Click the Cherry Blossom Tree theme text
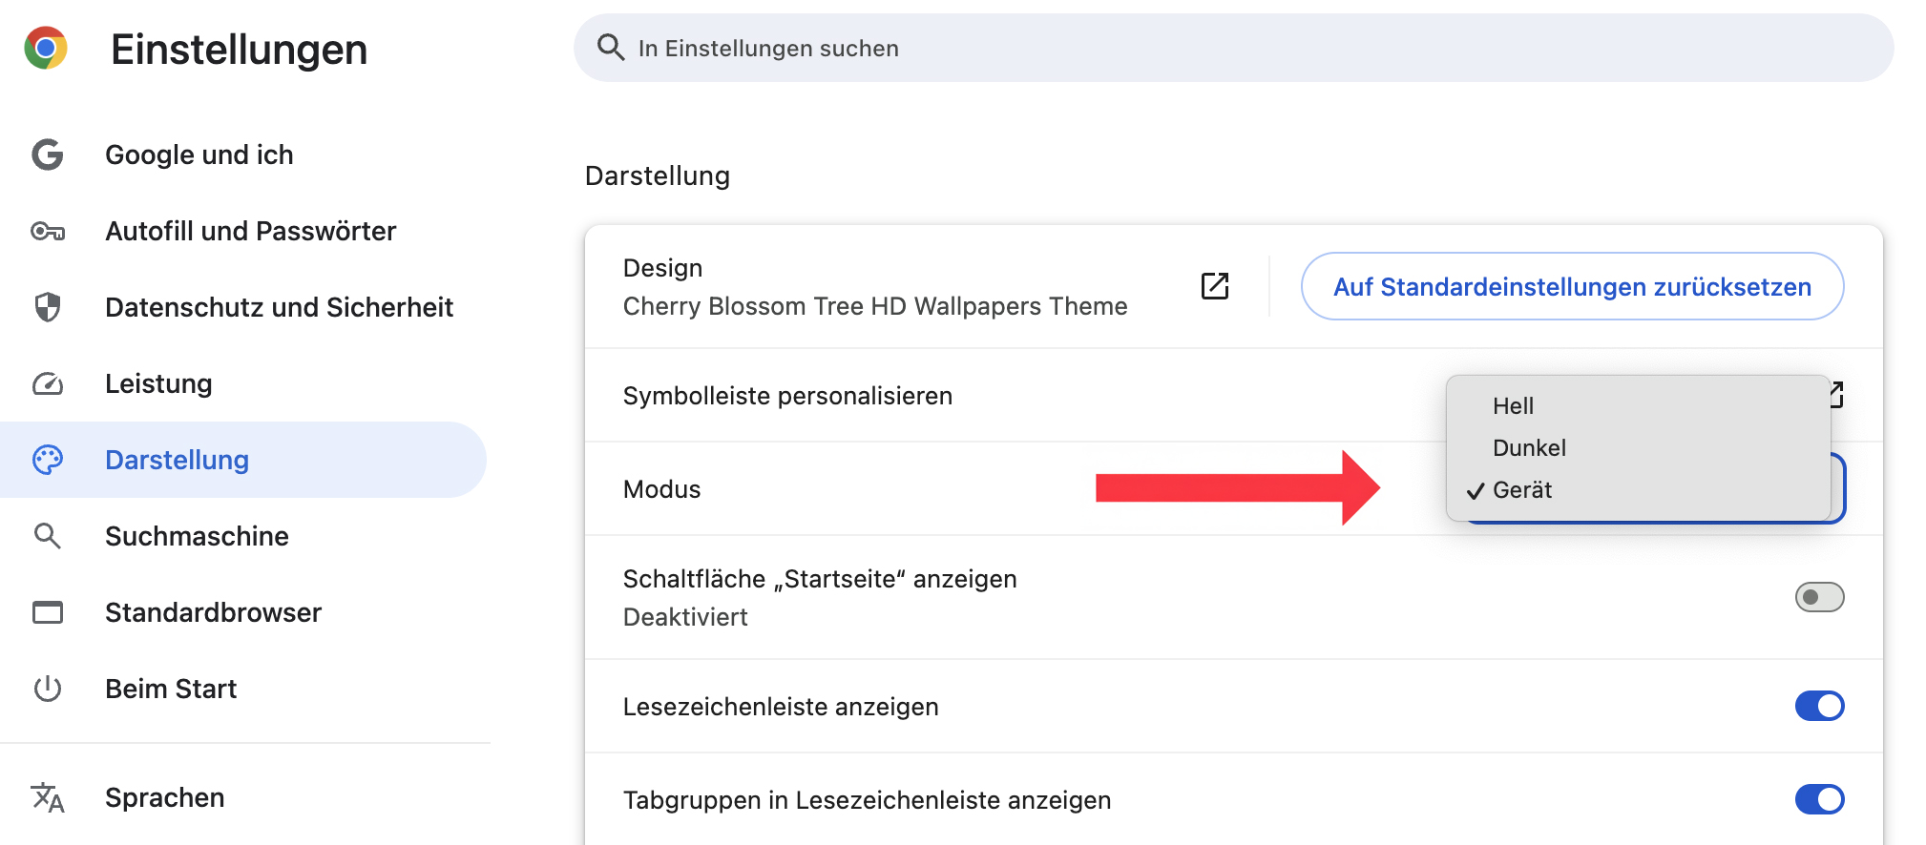 coord(875,306)
